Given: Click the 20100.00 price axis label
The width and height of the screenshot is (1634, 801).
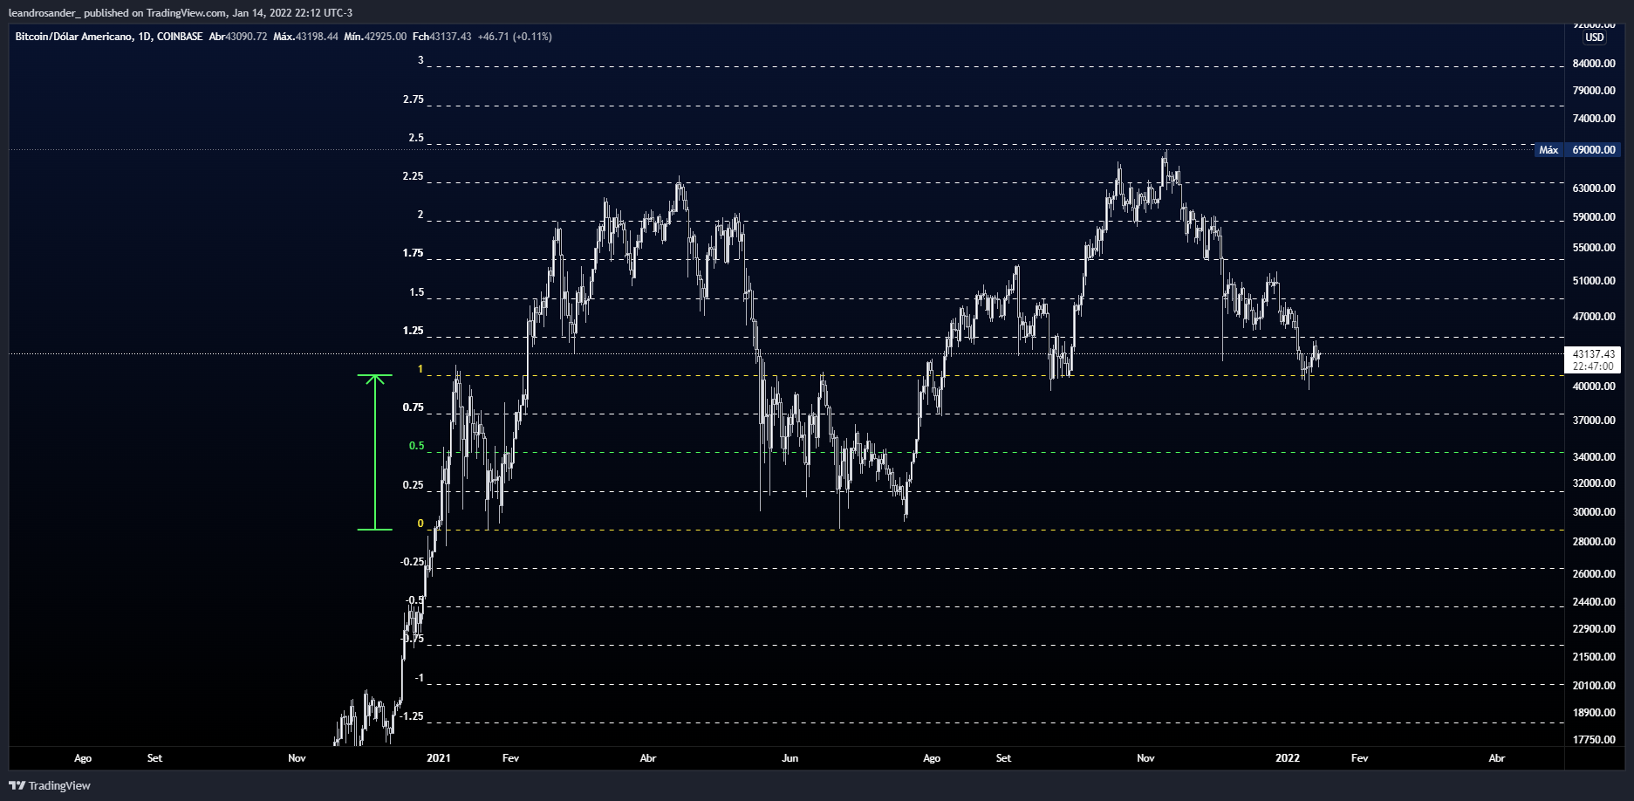Looking at the screenshot, I should (1594, 686).
